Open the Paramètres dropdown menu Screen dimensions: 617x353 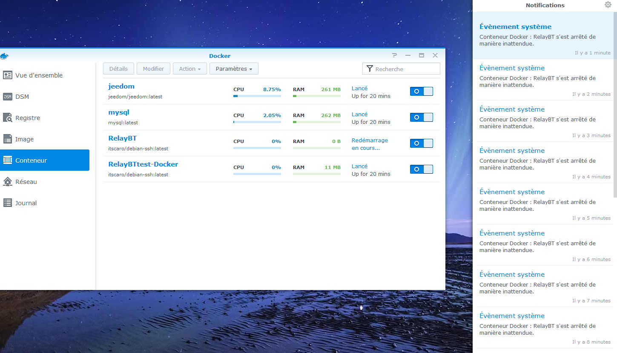234,69
